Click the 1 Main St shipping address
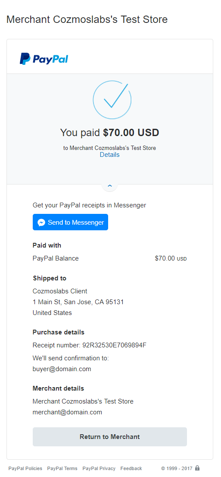 pos(78,302)
